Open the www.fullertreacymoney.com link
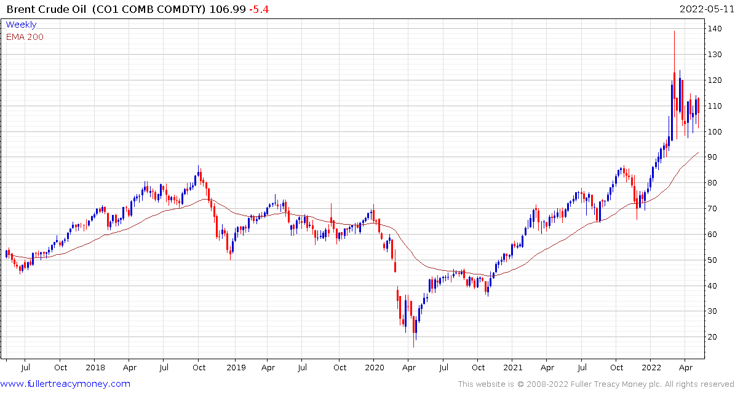735x393 pixels. pos(66,384)
